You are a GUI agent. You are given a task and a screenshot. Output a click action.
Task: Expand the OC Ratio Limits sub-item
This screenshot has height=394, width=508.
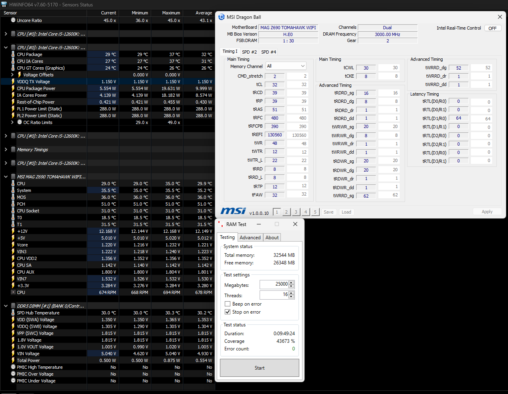(12, 122)
